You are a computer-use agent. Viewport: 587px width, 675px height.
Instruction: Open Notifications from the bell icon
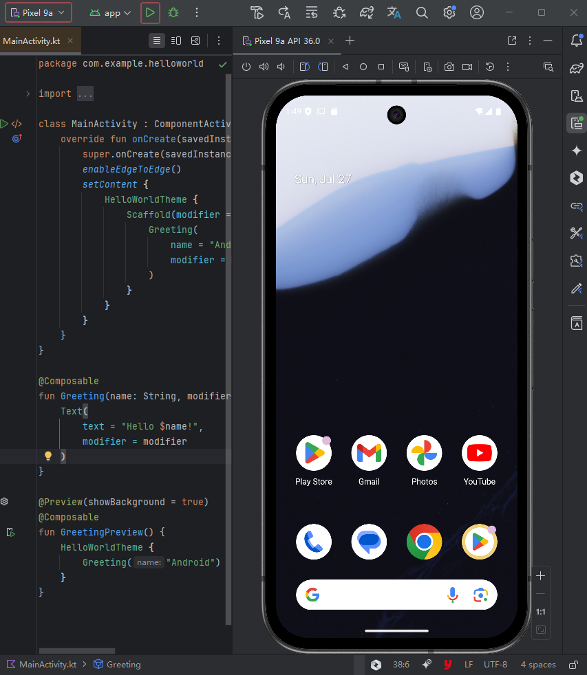click(x=576, y=41)
